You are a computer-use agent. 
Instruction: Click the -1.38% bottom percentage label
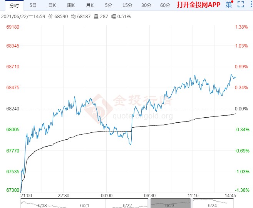tap(242, 190)
